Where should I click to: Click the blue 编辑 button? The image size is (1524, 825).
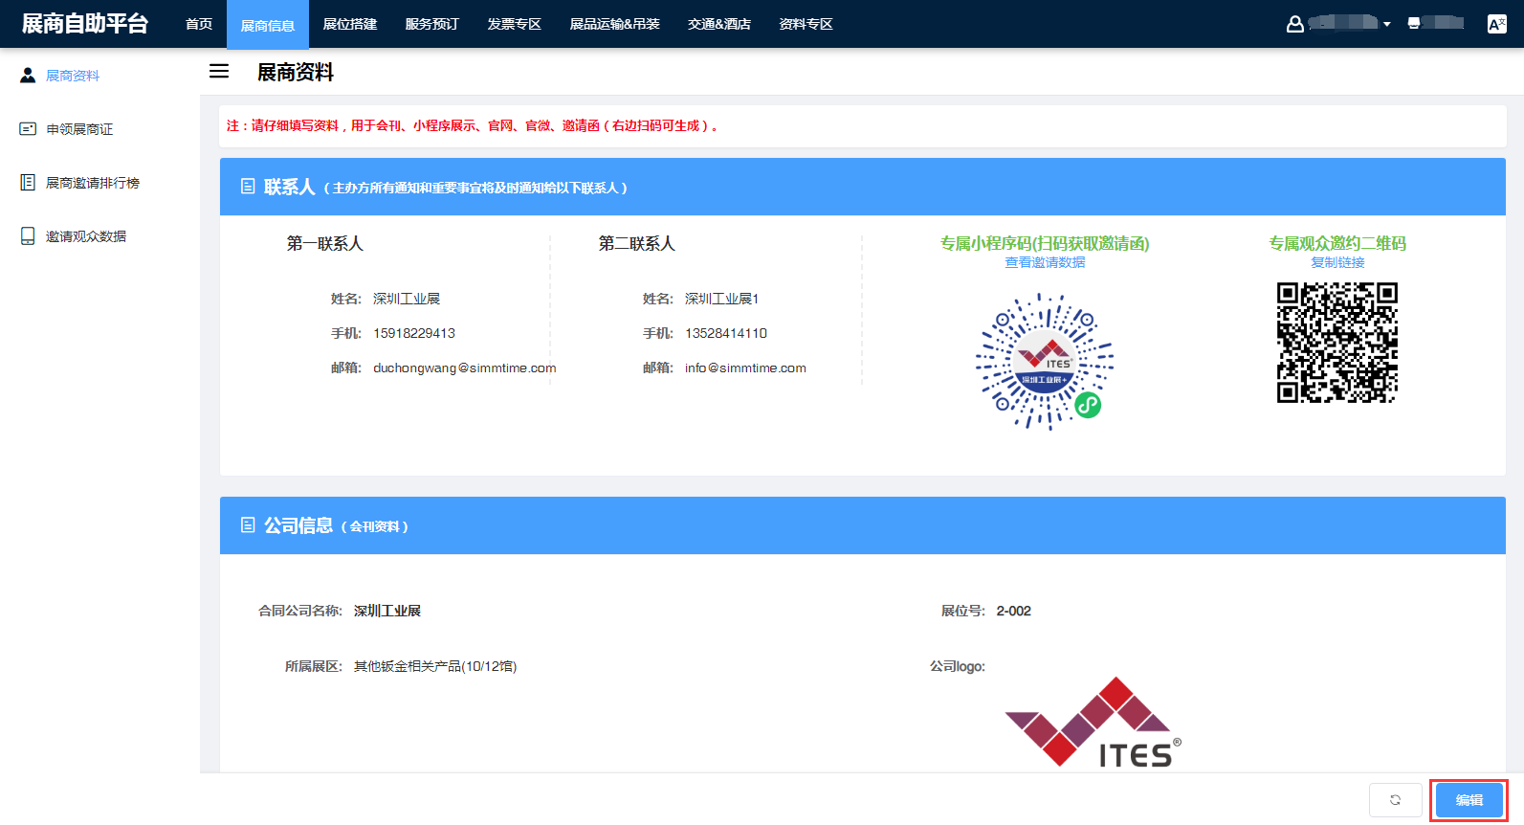coord(1469,800)
